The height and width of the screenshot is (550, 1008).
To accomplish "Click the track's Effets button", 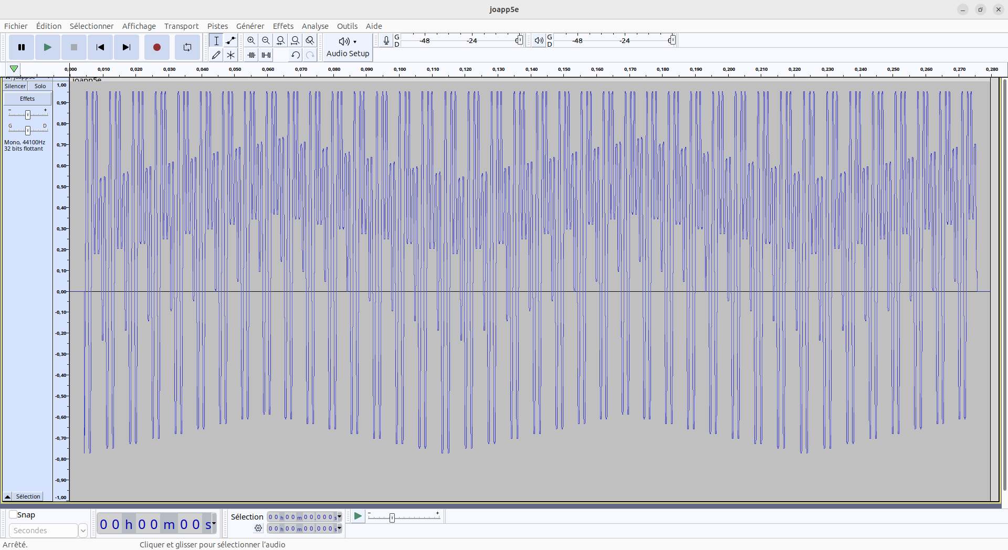I will point(27,99).
